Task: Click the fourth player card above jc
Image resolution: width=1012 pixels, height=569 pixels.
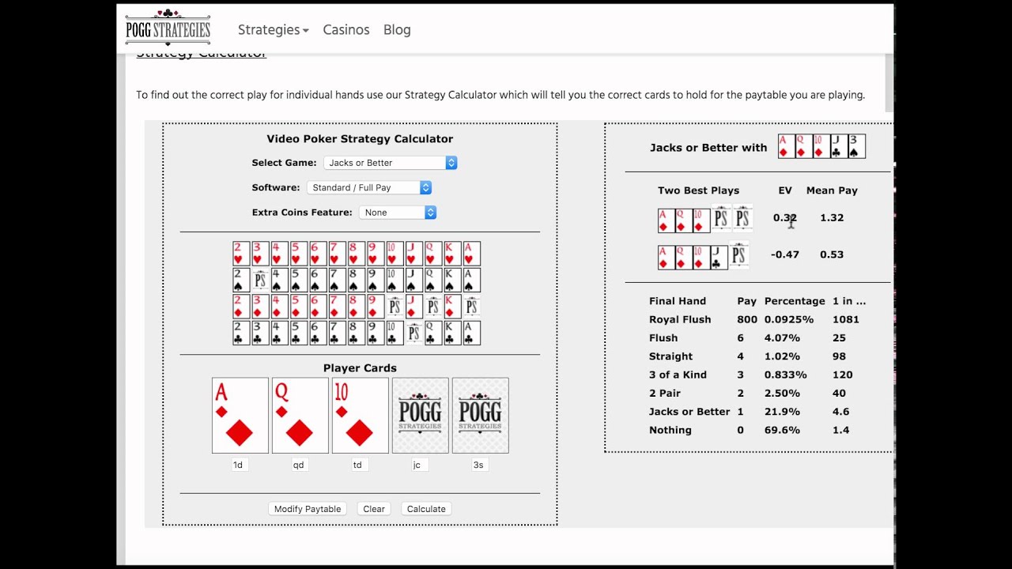Action: click(421, 416)
